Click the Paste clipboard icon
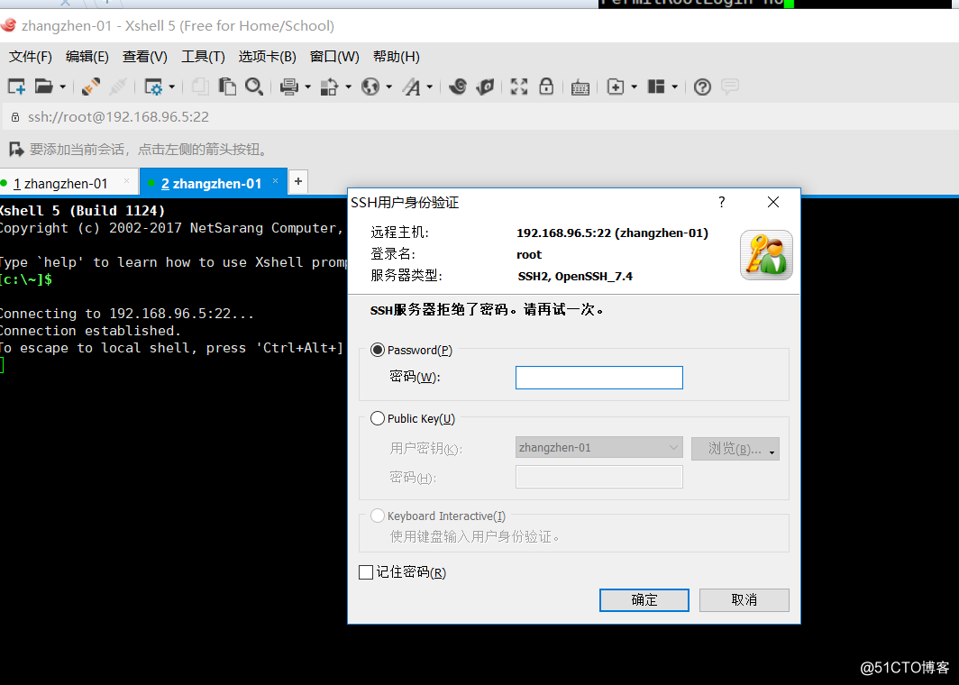Viewport: 959px width, 685px height. point(227,87)
